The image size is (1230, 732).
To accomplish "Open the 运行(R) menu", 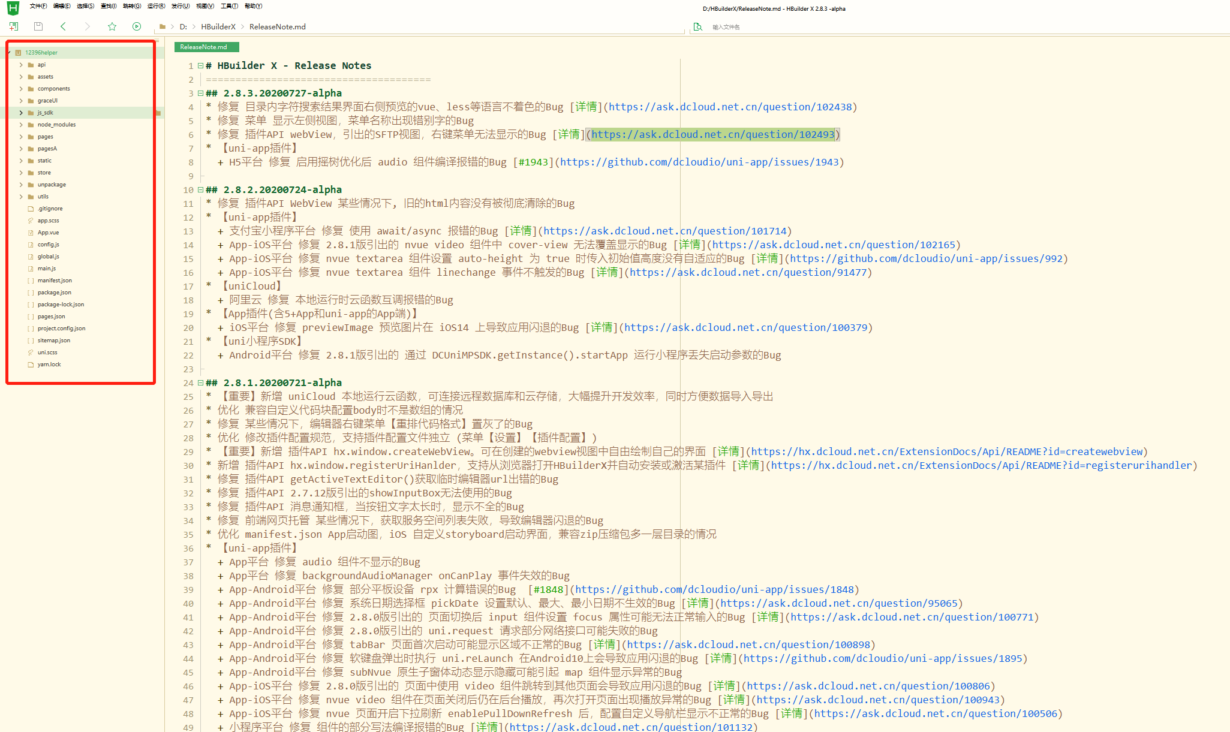I will 156,6.
